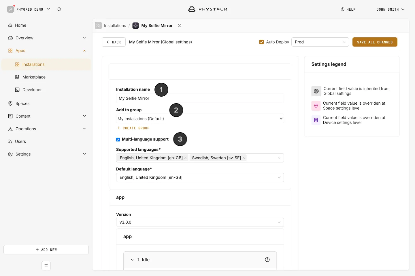
Task: Toggle the Auto Deploy checkbox
Action: pos(262,42)
